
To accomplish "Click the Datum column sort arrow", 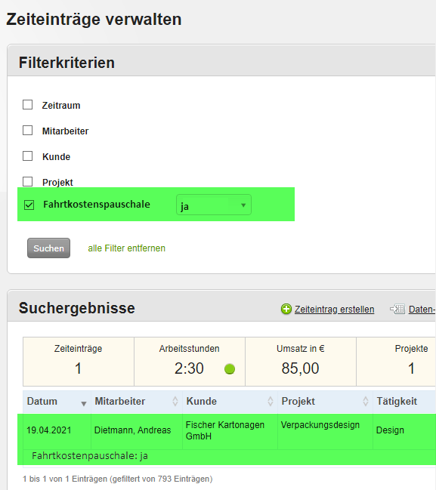I will (84, 404).
